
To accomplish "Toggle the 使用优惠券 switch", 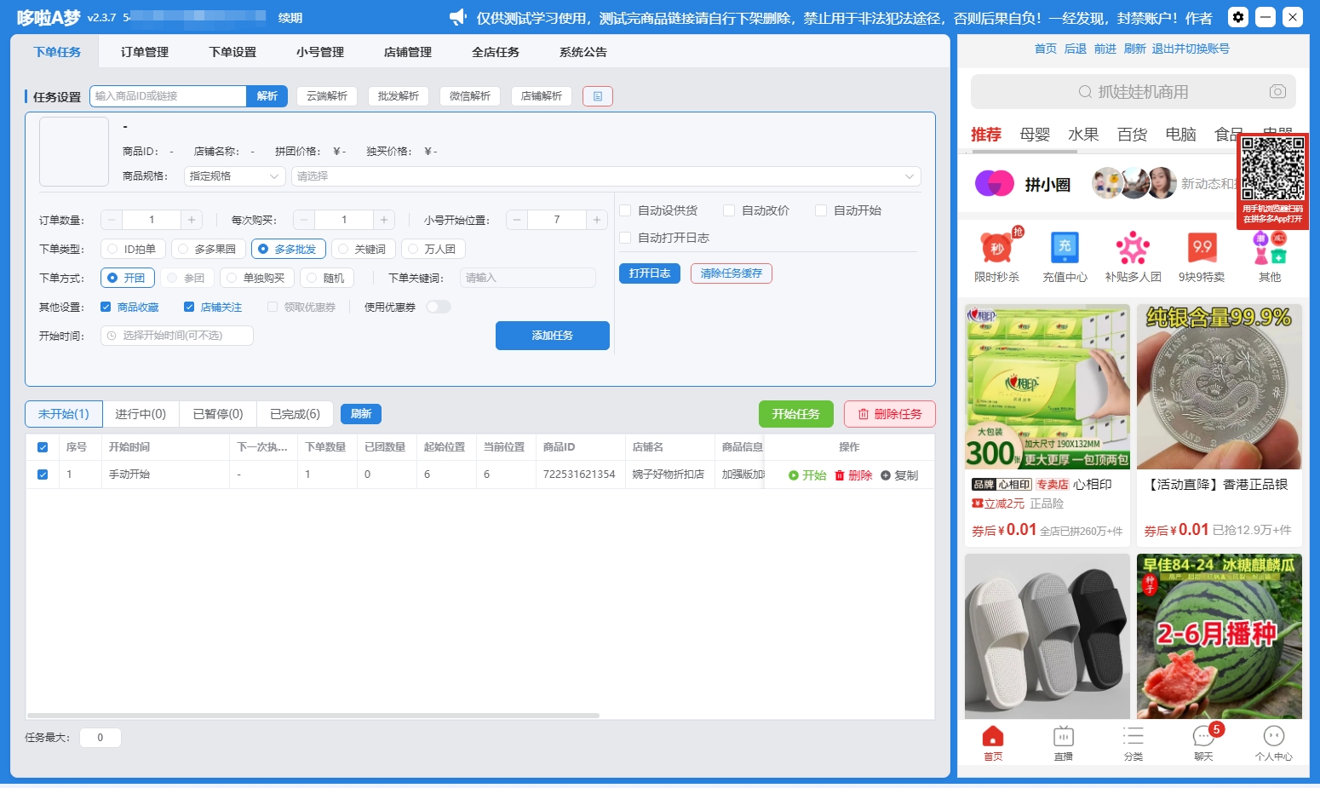I will 438,307.
